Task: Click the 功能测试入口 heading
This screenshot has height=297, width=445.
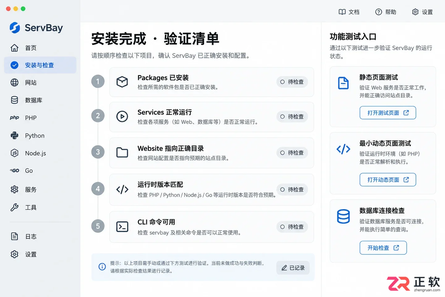Action: coord(353,37)
